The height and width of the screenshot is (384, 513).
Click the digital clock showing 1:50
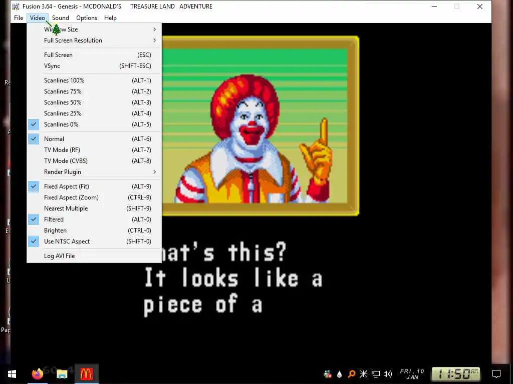tap(456, 374)
